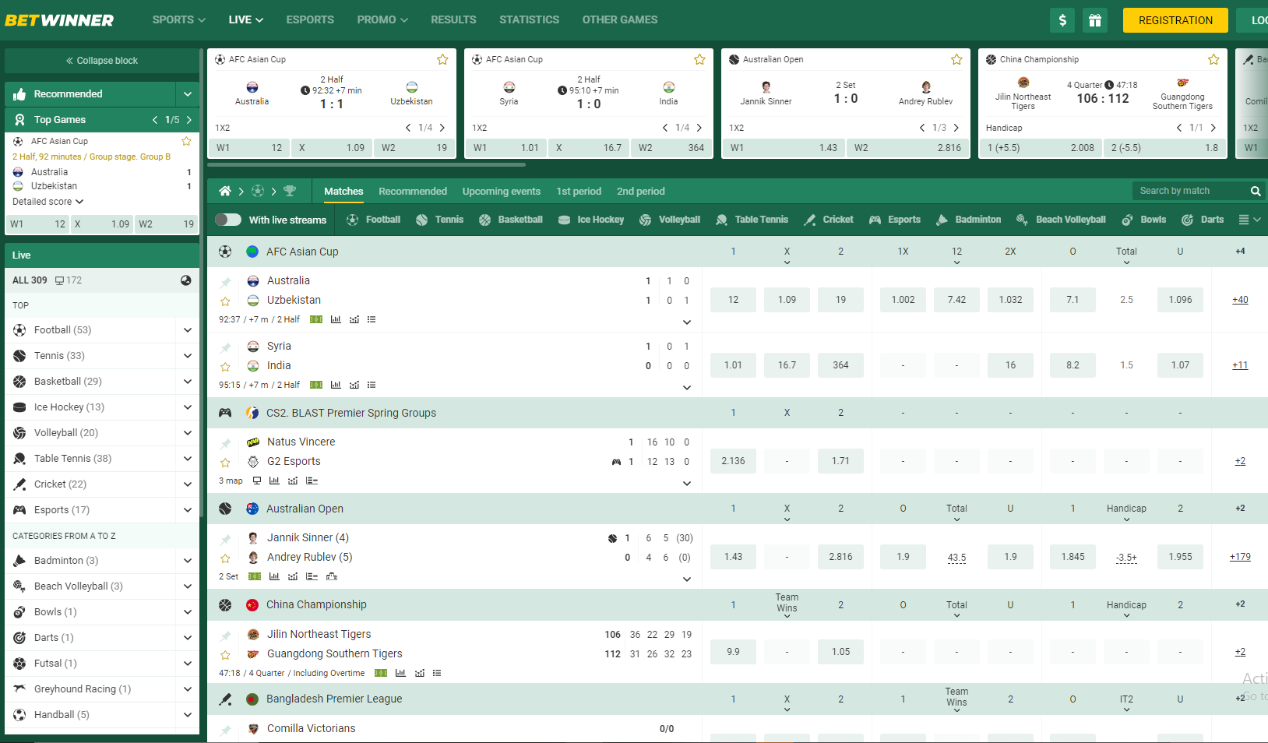Open statistics chart icon for Australia match

point(336,319)
